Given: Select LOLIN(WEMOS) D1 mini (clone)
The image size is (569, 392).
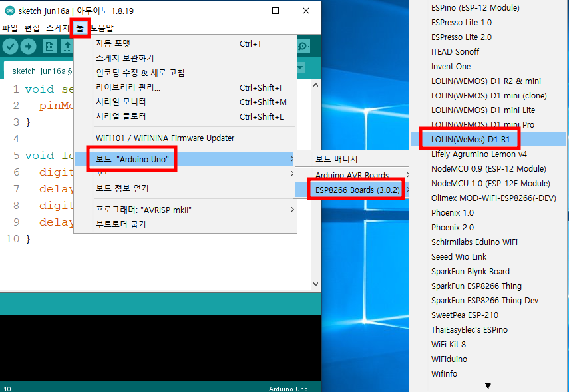Looking at the screenshot, I should (488, 95).
